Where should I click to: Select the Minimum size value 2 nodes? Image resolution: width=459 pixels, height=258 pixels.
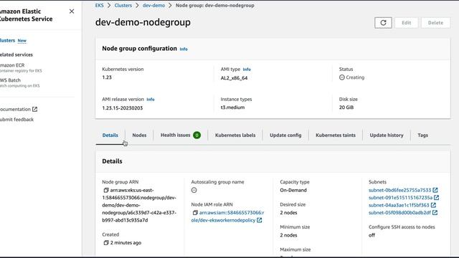(x=288, y=235)
